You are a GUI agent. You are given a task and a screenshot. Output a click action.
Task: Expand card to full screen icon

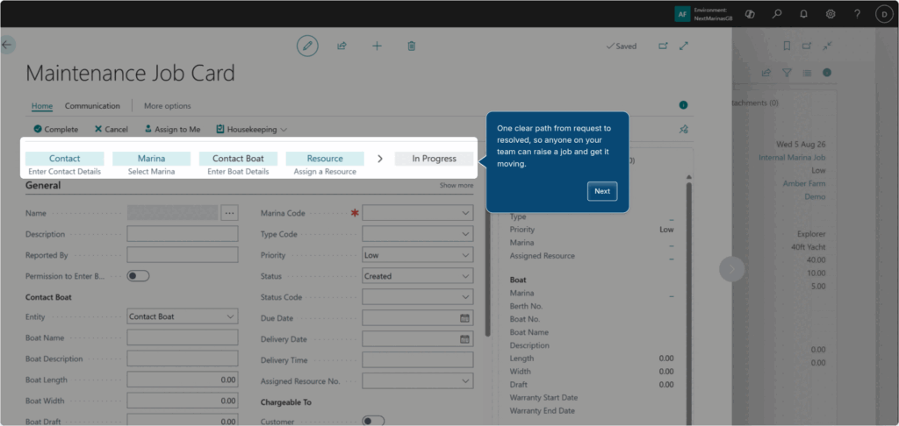pyautogui.click(x=683, y=46)
